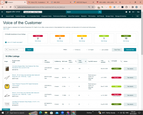
Task: Close the FEEDBACK tag at the lower-left corner
Action: [x=9, y=110]
